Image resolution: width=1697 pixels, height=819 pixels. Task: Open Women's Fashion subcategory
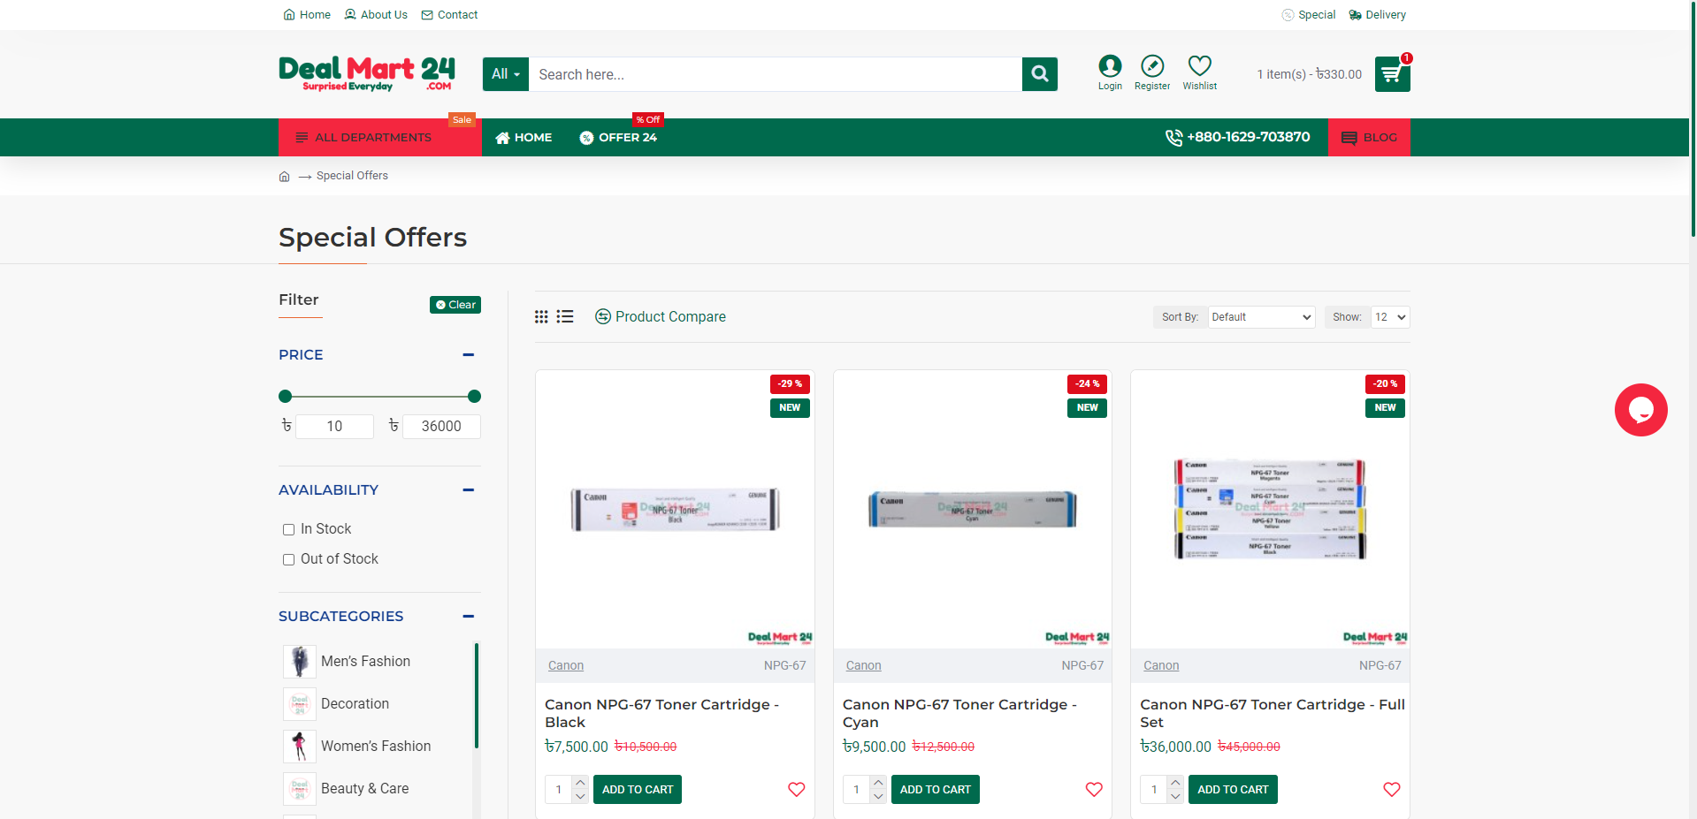tap(376, 746)
